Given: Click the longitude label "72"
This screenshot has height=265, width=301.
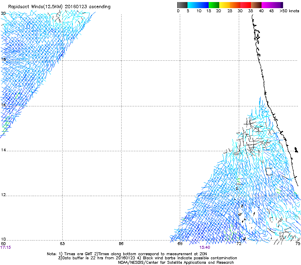Looking at the screenshot, I should tap(239, 244).
